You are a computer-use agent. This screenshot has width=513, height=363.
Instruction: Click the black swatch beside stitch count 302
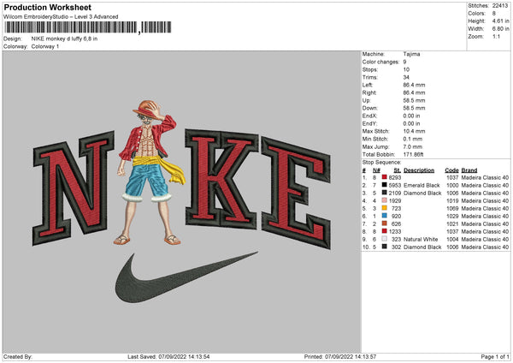point(385,247)
